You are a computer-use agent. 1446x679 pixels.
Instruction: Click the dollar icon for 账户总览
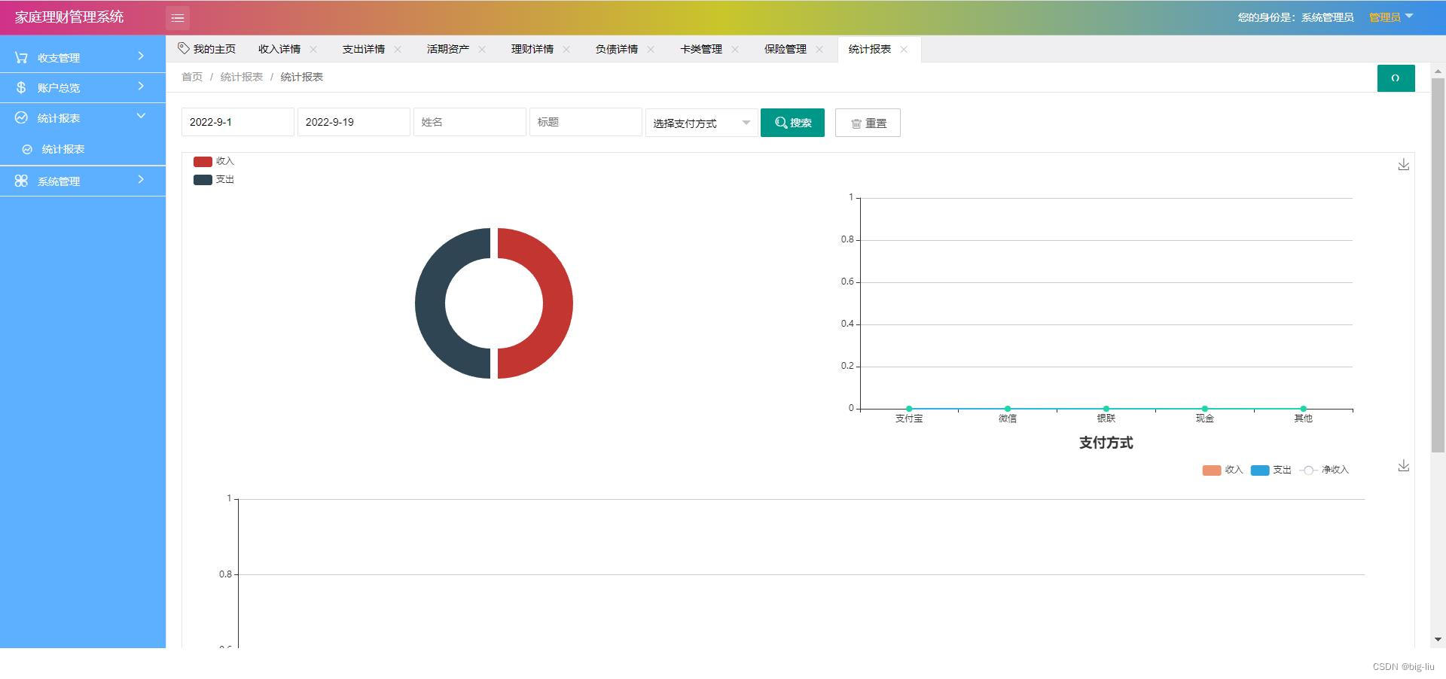click(x=21, y=87)
